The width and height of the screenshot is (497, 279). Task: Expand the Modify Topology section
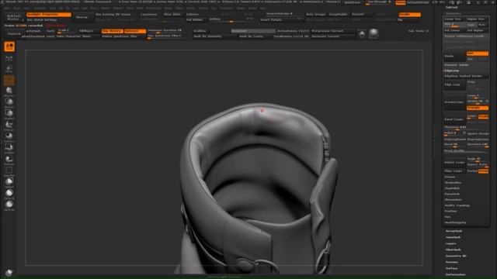(x=457, y=205)
